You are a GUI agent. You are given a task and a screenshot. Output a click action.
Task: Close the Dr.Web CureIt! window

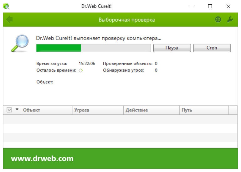click(228, 6)
